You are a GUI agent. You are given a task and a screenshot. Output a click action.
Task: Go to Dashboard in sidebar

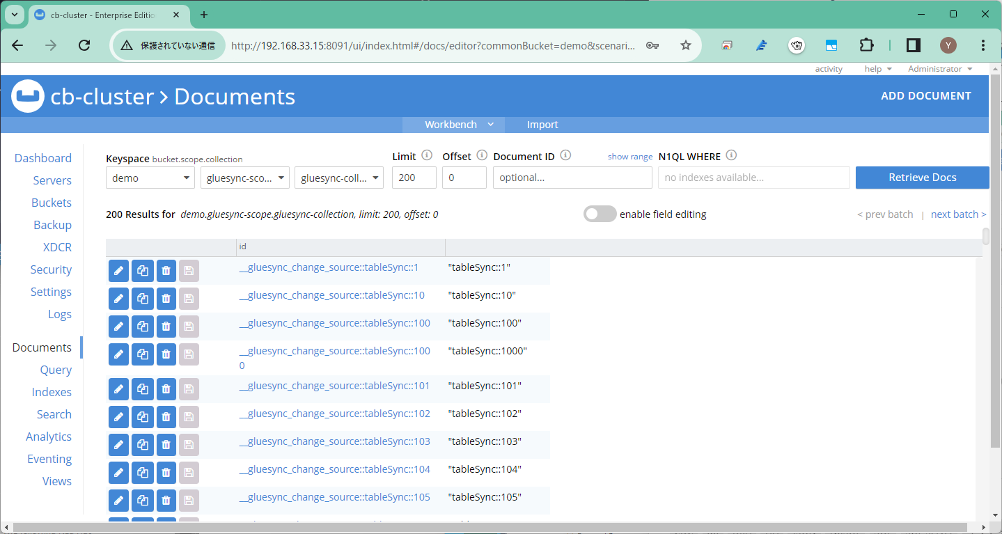point(43,158)
